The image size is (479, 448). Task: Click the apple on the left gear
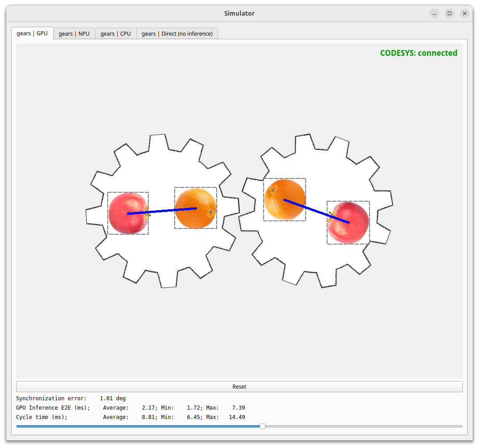tap(128, 213)
